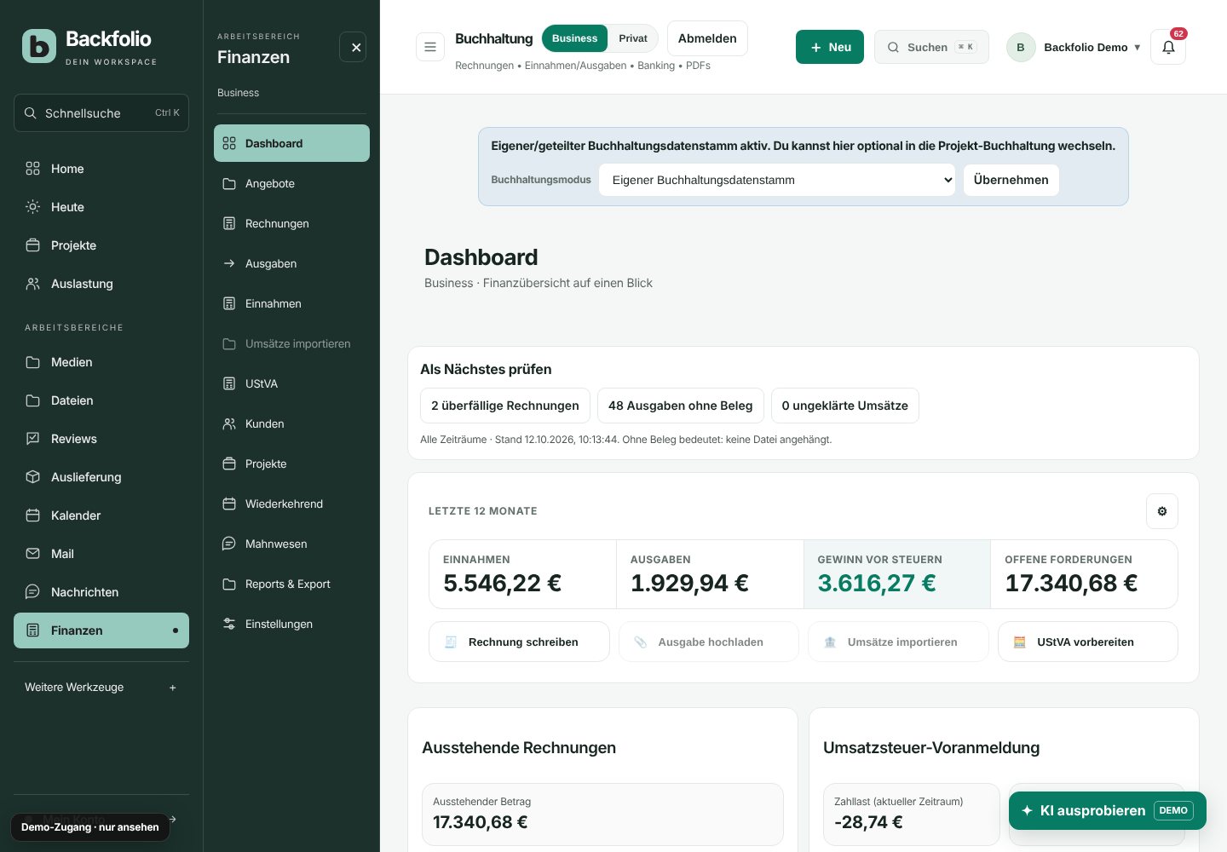
Task: Switch to Privat accounting mode
Action: (633, 38)
